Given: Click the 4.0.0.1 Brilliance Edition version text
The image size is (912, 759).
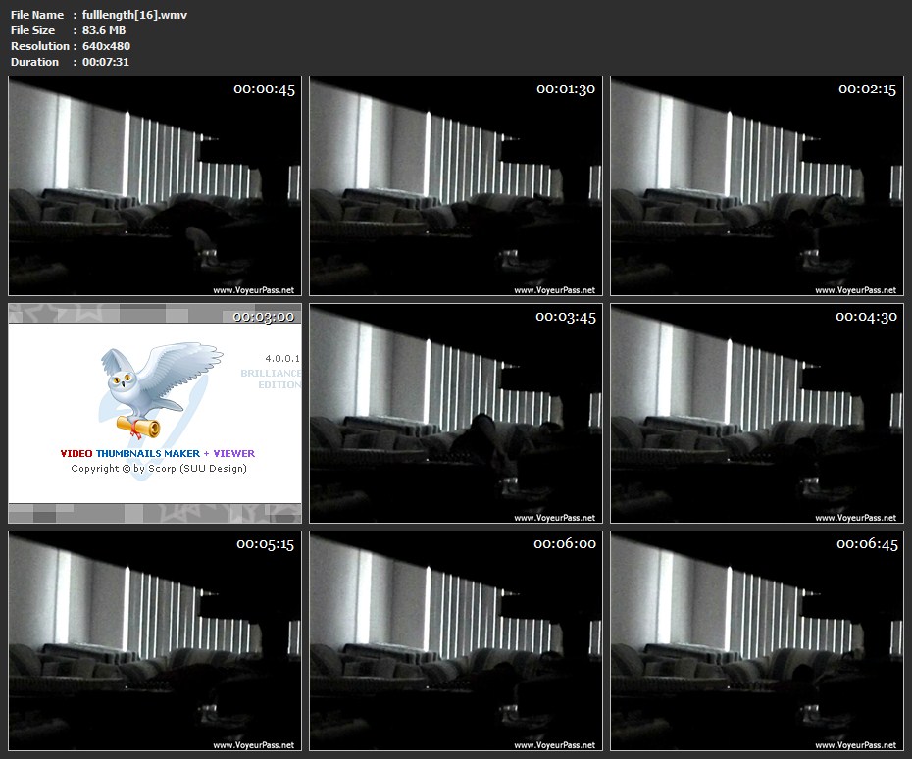Looking at the screenshot, I should tap(275, 373).
